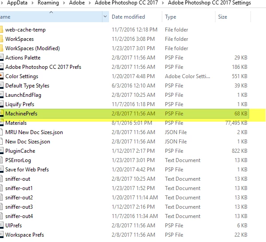Expand breadcrumb chevron after AppData
The height and width of the screenshot is (242, 266).
[x=32, y=3]
